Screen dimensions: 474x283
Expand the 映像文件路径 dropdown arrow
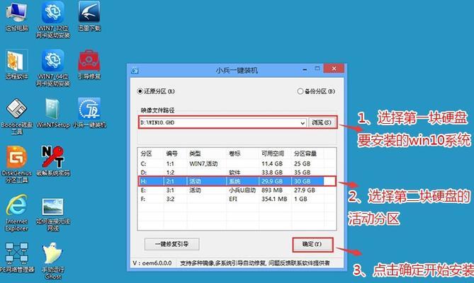[x=303, y=123]
